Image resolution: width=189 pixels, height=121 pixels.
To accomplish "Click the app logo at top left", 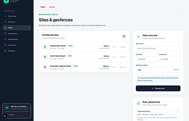I will [6, 1].
